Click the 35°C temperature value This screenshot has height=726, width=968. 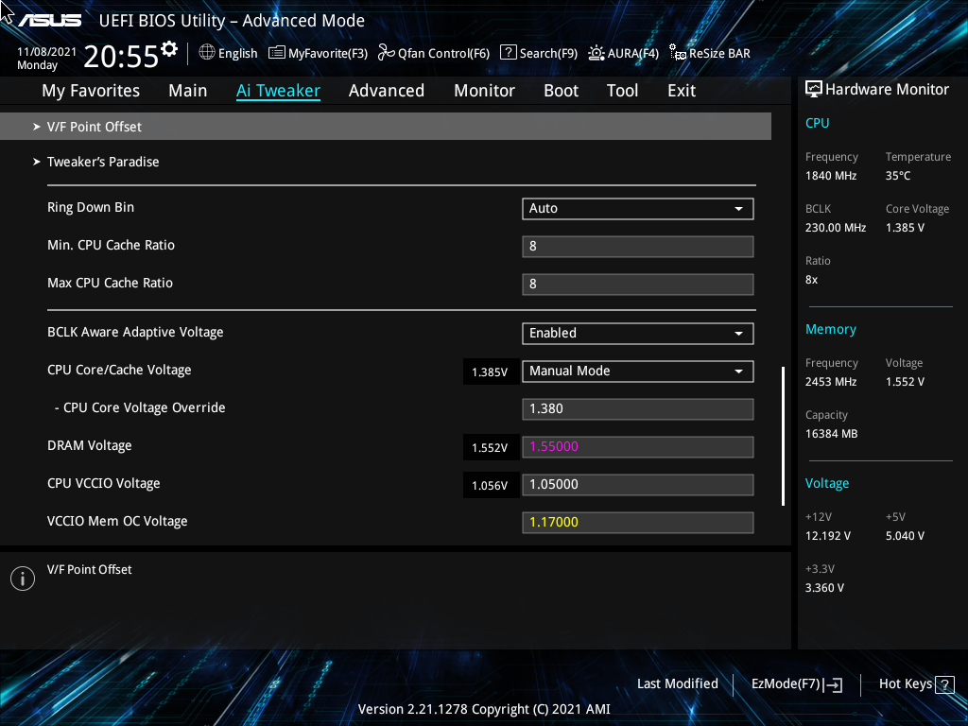[898, 176]
